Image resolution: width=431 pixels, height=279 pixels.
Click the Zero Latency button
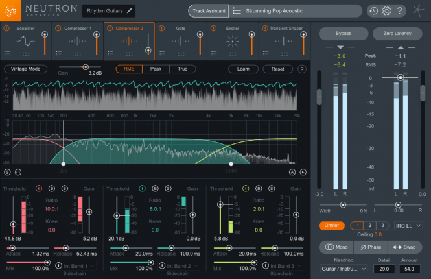click(x=397, y=34)
